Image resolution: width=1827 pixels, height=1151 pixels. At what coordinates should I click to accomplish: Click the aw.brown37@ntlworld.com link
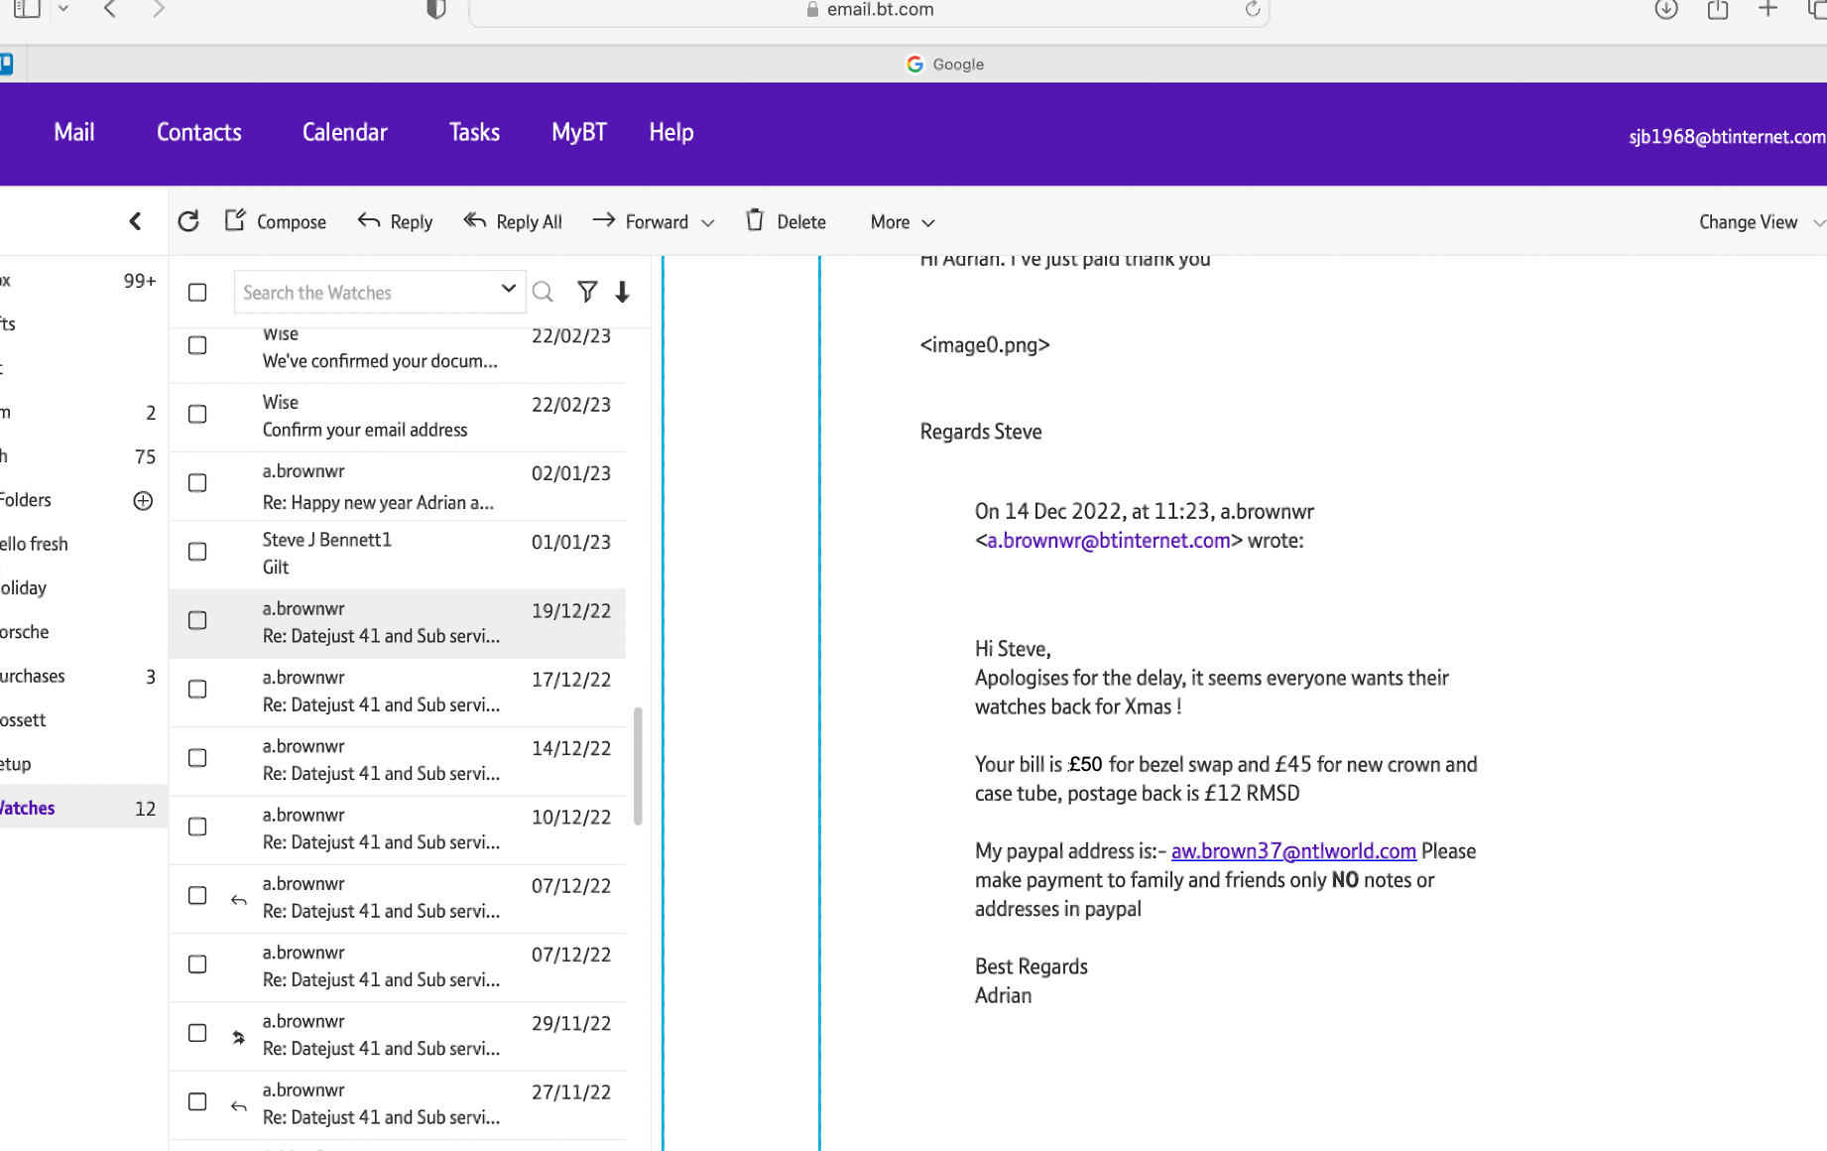click(1293, 851)
